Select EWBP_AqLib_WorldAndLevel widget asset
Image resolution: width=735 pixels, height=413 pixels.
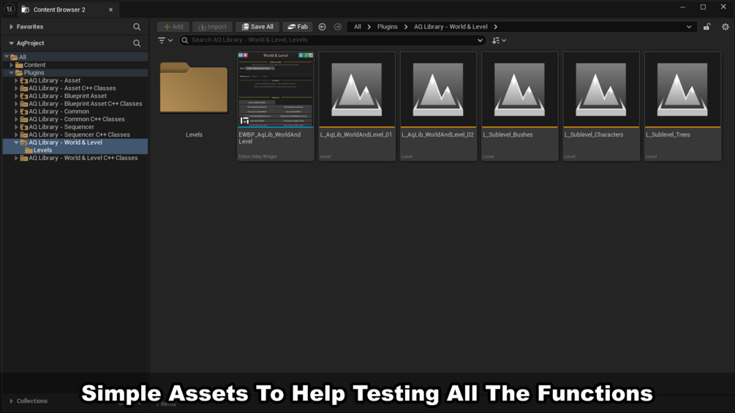(x=276, y=106)
